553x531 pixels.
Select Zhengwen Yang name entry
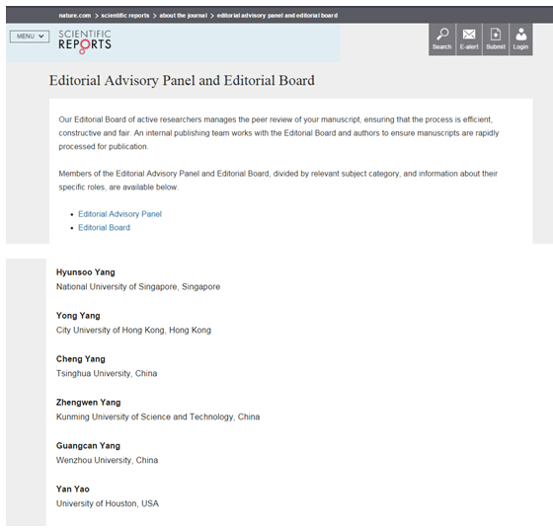89,403
